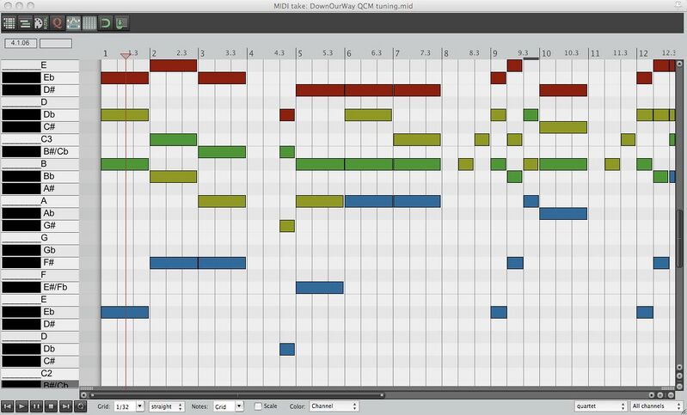
Task: Click the C3 piano key
Action: (40, 139)
